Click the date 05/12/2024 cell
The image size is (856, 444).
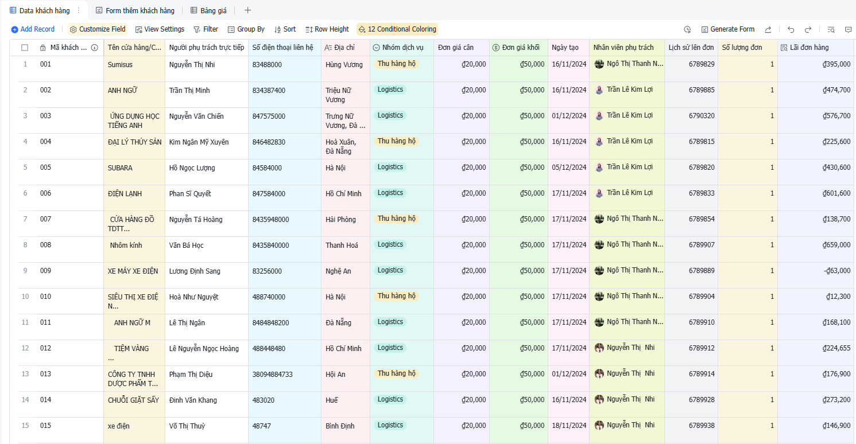tap(568, 172)
